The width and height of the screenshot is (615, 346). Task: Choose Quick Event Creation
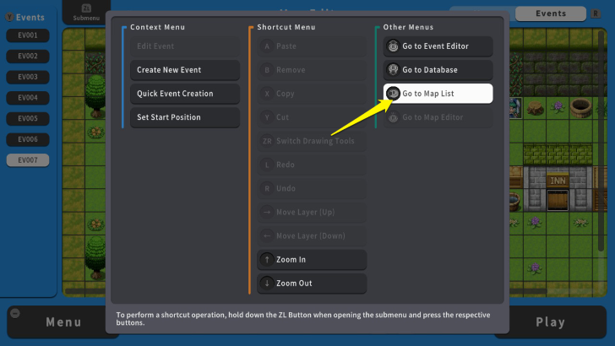click(x=185, y=94)
